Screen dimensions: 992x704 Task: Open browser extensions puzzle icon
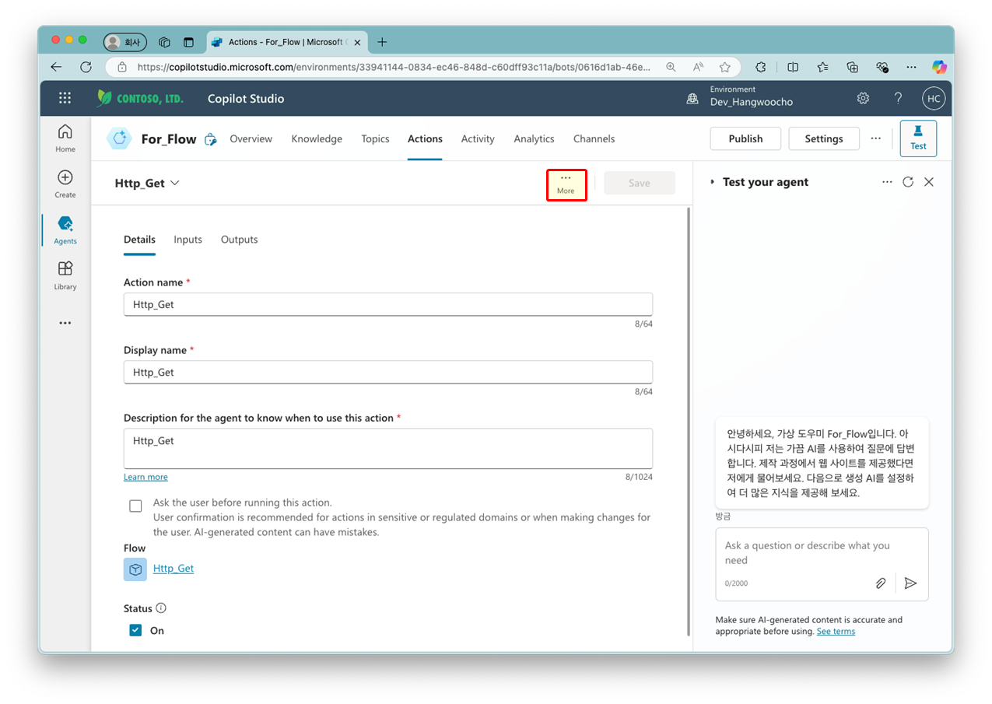[x=761, y=67]
